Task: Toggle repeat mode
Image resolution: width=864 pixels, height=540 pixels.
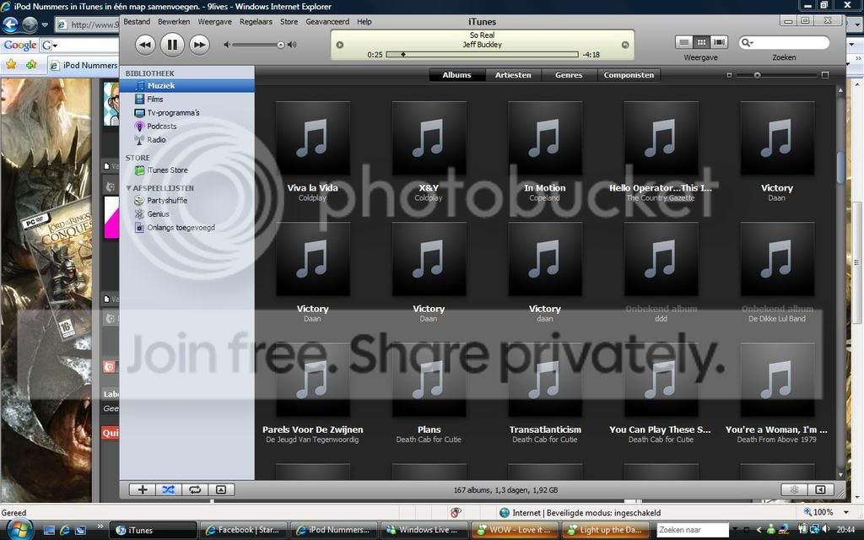Action: 195,490
